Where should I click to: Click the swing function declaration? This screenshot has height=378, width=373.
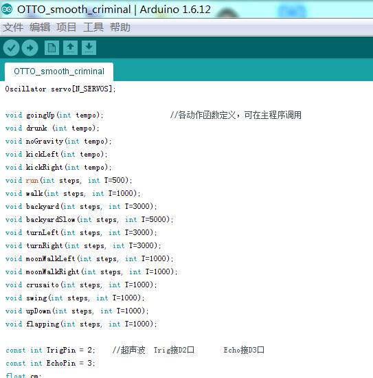(75, 298)
